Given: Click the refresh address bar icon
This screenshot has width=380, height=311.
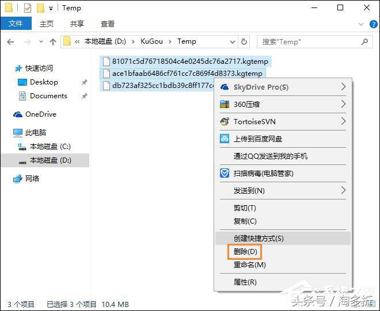Looking at the screenshot, I should click(244, 41).
